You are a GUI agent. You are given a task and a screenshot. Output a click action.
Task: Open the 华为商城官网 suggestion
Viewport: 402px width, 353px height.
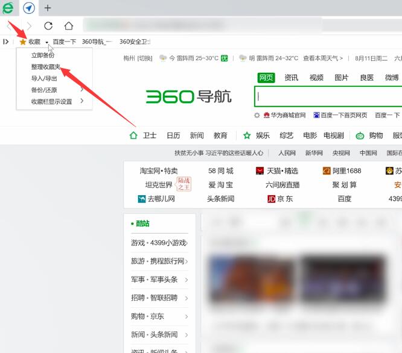pyautogui.click(x=288, y=116)
